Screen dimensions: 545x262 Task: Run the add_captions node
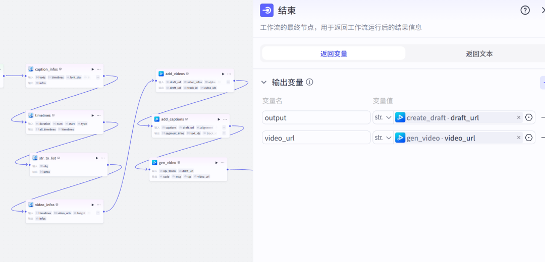click(219, 119)
